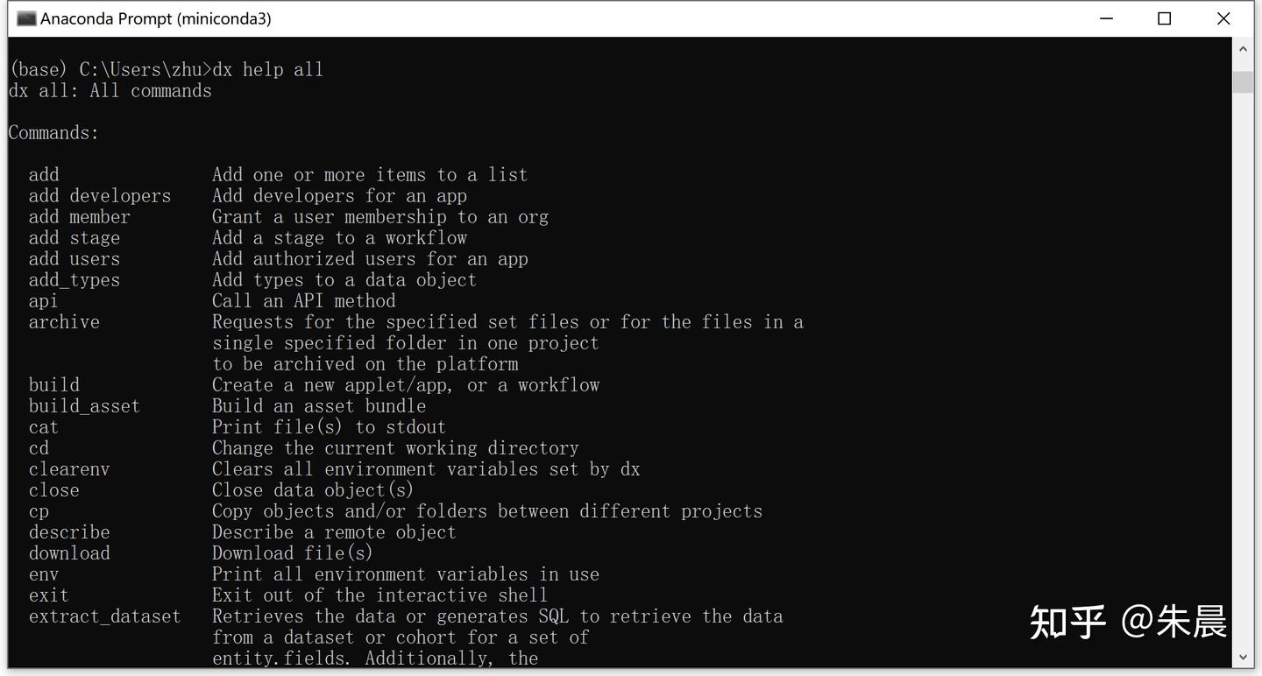This screenshot has width=1262, height=676.
Task: Click the scrollbar down arrow
Action: pyautogui.click(x=1243, y=655)
